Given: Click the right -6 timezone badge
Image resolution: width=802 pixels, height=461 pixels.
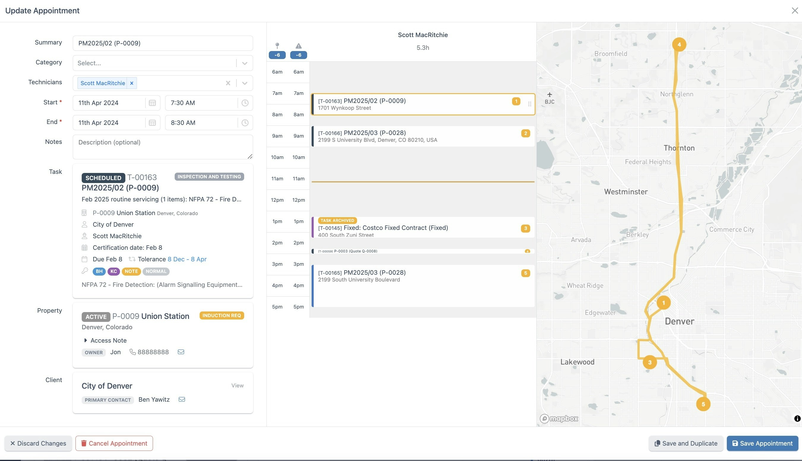Looking at the screenshot, I should pos(299,55).
